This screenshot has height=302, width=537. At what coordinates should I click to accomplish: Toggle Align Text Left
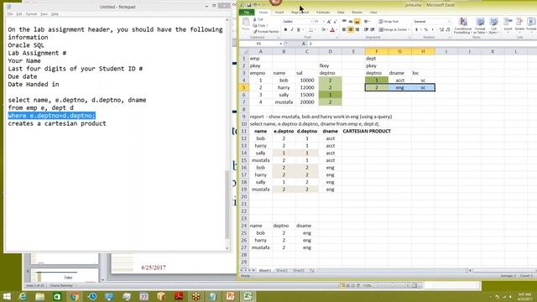(344, 30)
